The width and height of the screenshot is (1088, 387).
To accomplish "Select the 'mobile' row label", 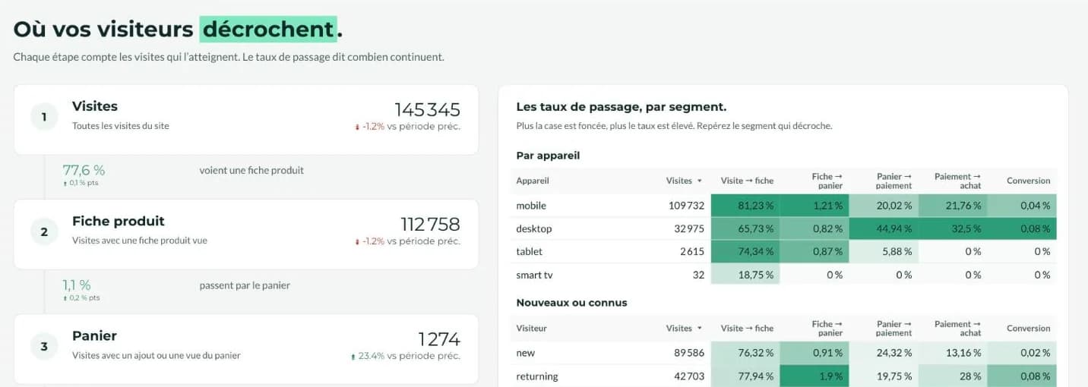I will tap(531, 206).
